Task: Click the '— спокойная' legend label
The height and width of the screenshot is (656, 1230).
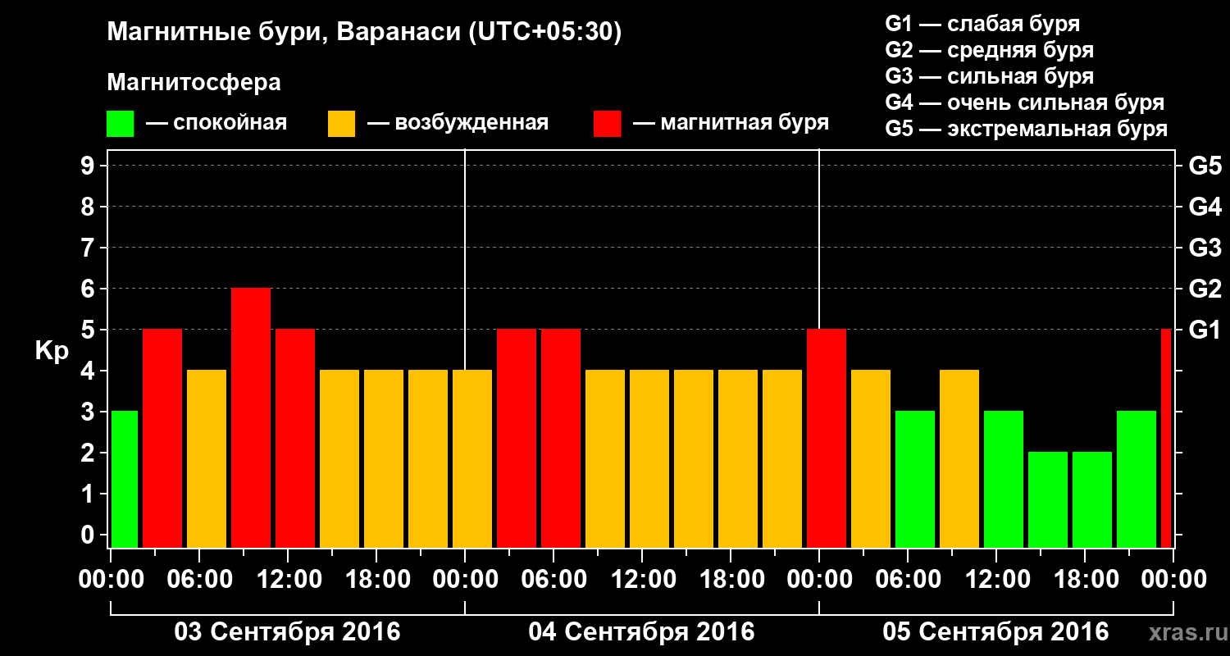Action: [x=216, y=123]
